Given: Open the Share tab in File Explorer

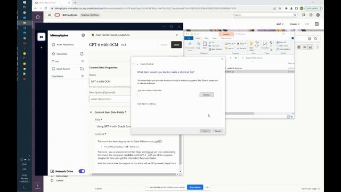Looking at the screenshot, I should 206,38.
